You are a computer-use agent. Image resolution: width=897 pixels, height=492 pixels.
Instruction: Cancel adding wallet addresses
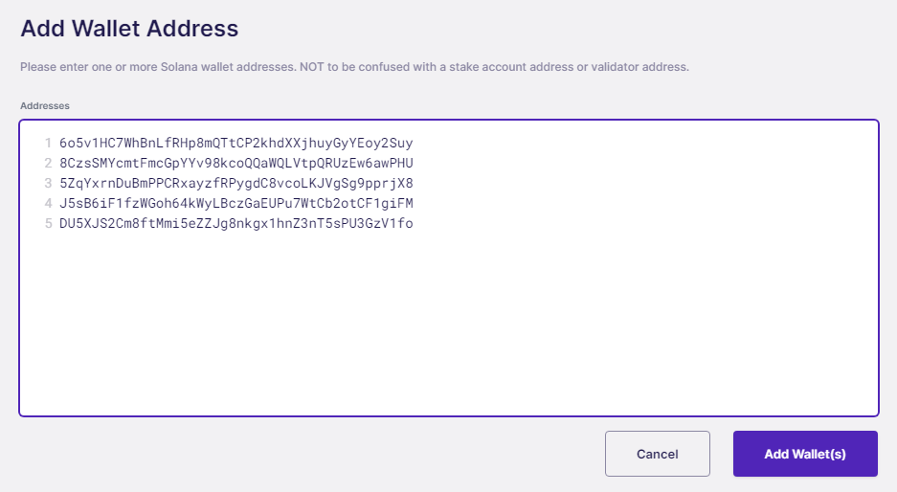[x=658, y=454]
